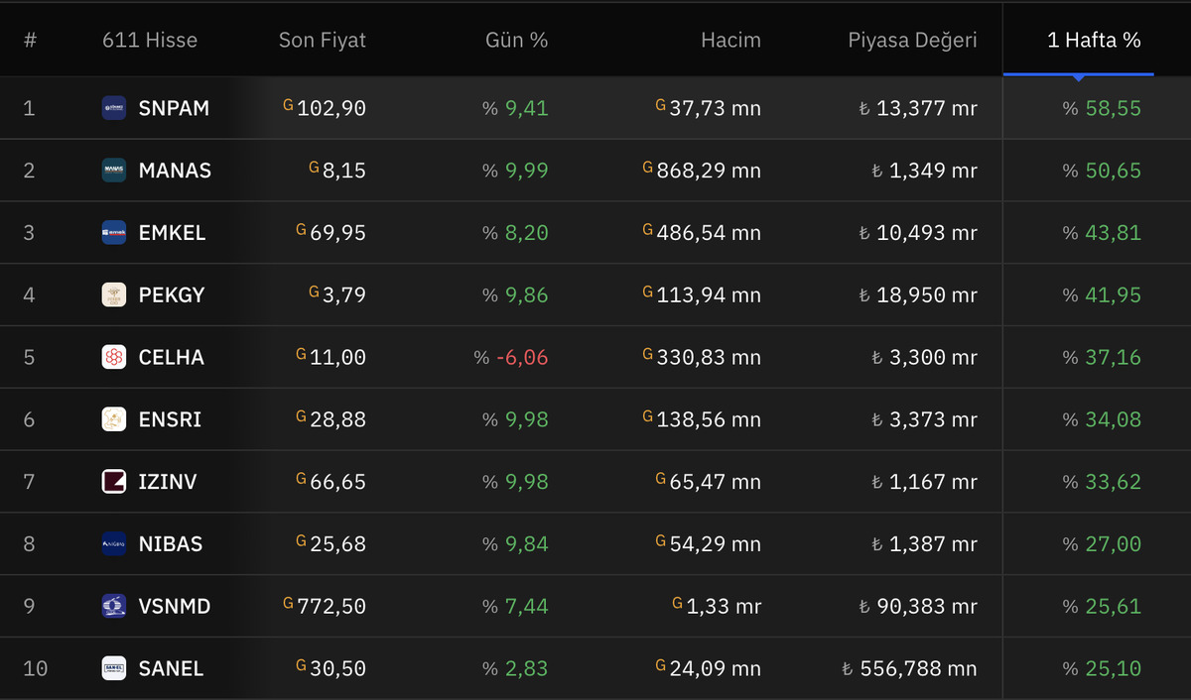The width and height of the screenshot is (1191, 700).
Task: Sort table by Gün % header
Action: [x=516, y=41]
